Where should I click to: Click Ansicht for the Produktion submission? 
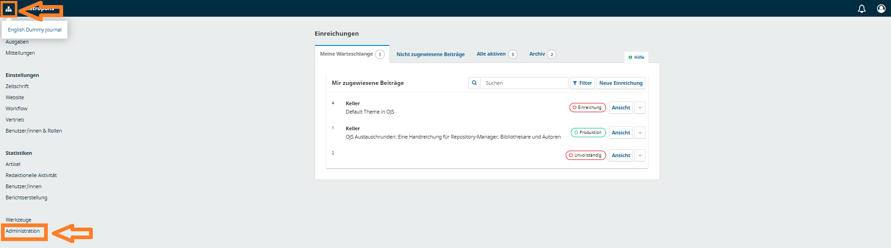[x=620, y=133]
